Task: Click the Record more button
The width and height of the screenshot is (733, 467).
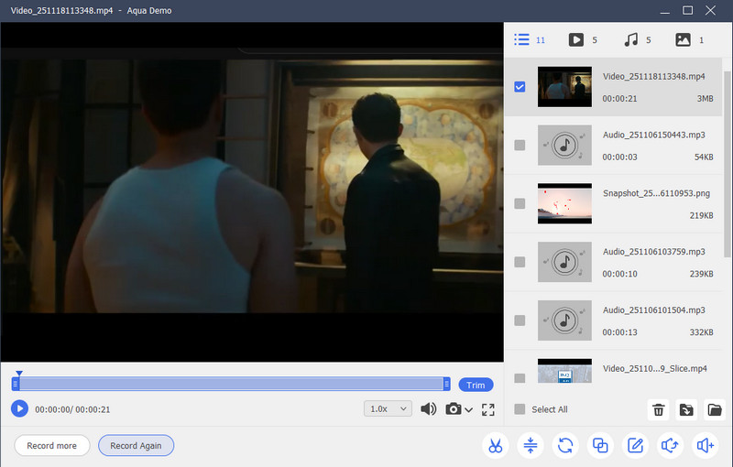Action: (x=52, y=446)
